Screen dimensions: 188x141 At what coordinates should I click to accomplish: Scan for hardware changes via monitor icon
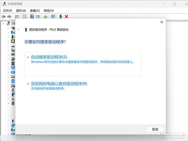point(53,16)
